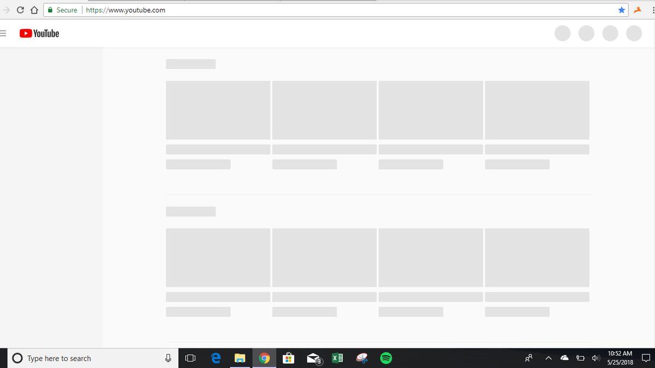View the Secure site lock info
This screenshot has width=655, height=368.
[63, 10]
